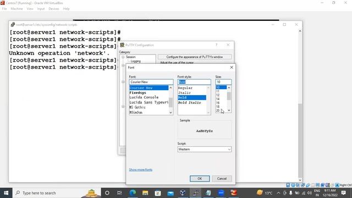The image size is (352, 198).
Task: Choose Italic font style
Action: [x=192, y=93]
